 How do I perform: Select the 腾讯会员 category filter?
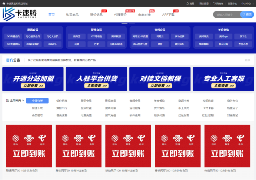[x=86, y=101]
